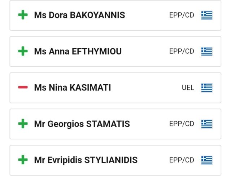Click EPP/CD group label for Dora Bakoyannis

(x=182, y=15)
